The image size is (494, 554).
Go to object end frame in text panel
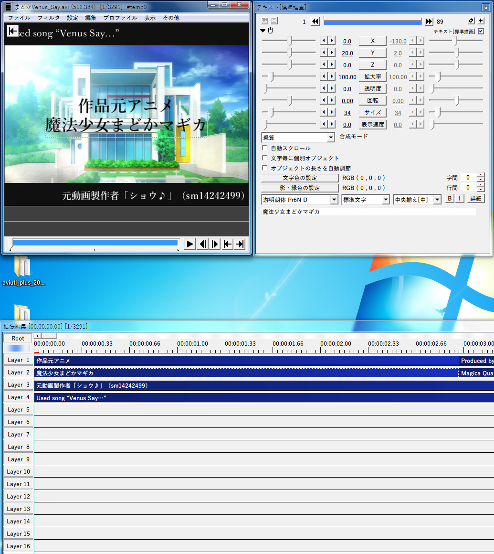(429, 21)
